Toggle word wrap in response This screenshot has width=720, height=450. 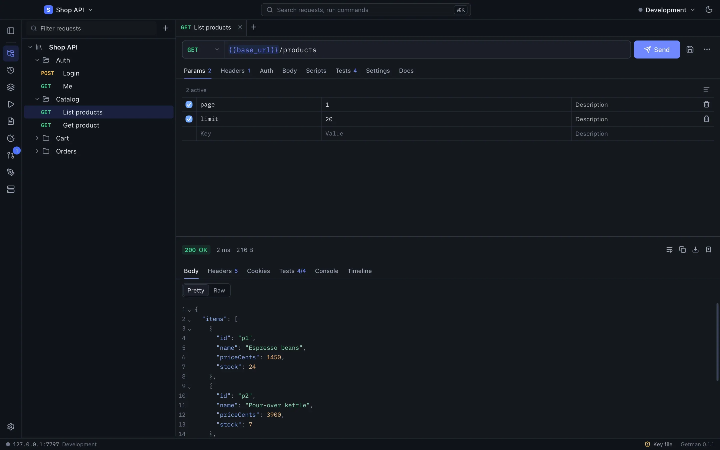click(x=669, y=249)
